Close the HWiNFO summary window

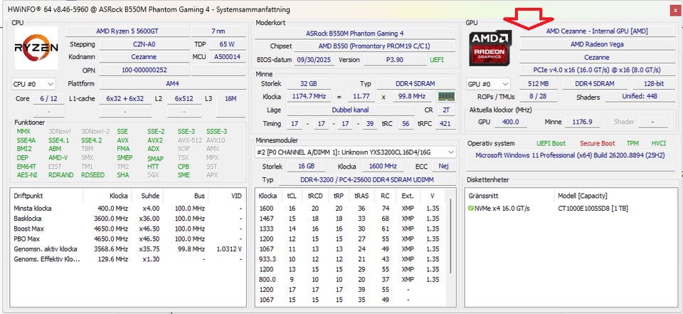pos(676,10)
